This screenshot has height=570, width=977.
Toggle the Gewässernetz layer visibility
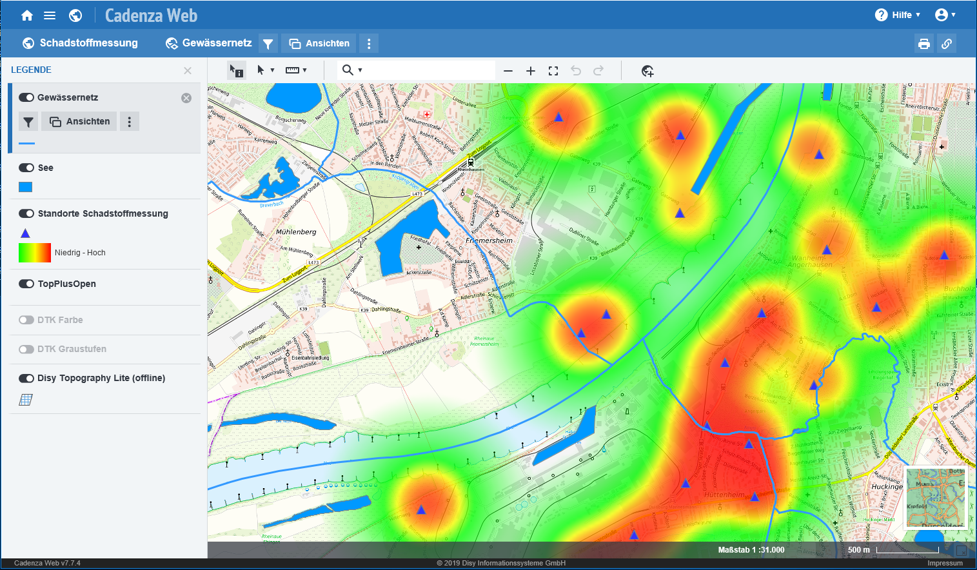[x=26, y=97]
